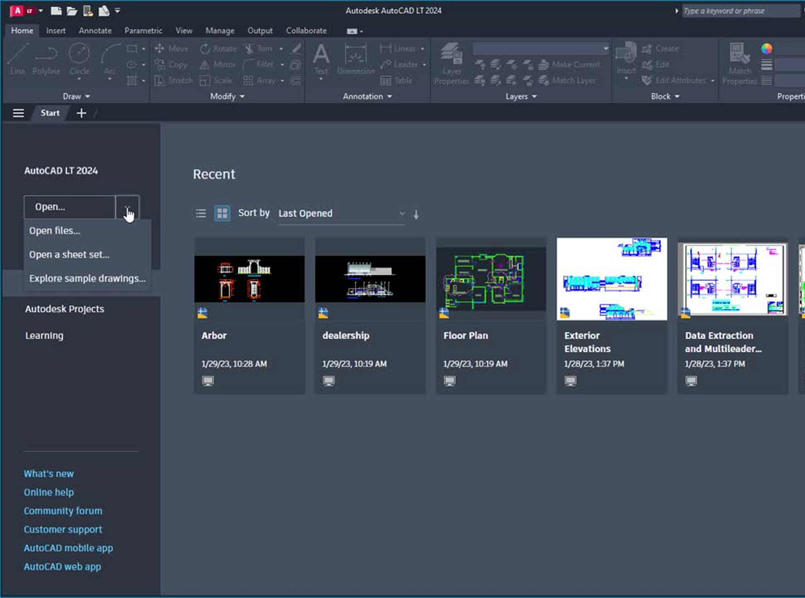Select the Text annotation tool
The height and width of the screenshot is (598, 805).
coord(321,59)
